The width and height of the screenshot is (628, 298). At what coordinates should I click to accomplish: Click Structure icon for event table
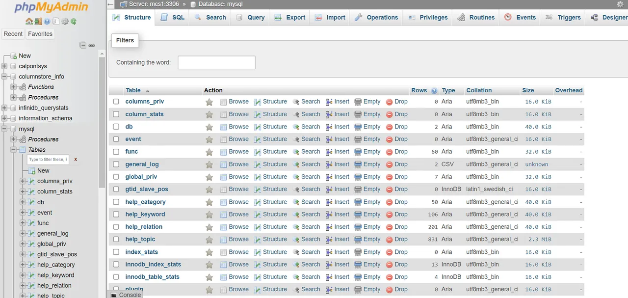[x=258, y=139]
